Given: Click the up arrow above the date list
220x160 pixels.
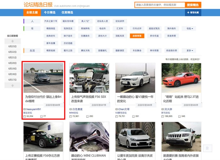Looking at the screenshot, I should [x=13, y=41].
